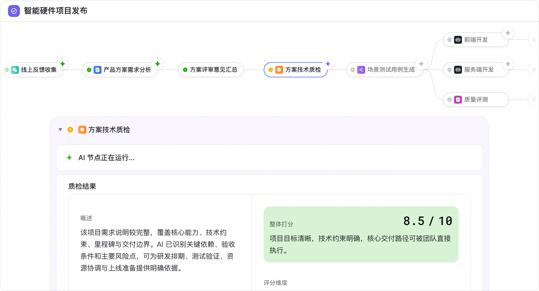Select the 前端开发 node

point(476,40)
